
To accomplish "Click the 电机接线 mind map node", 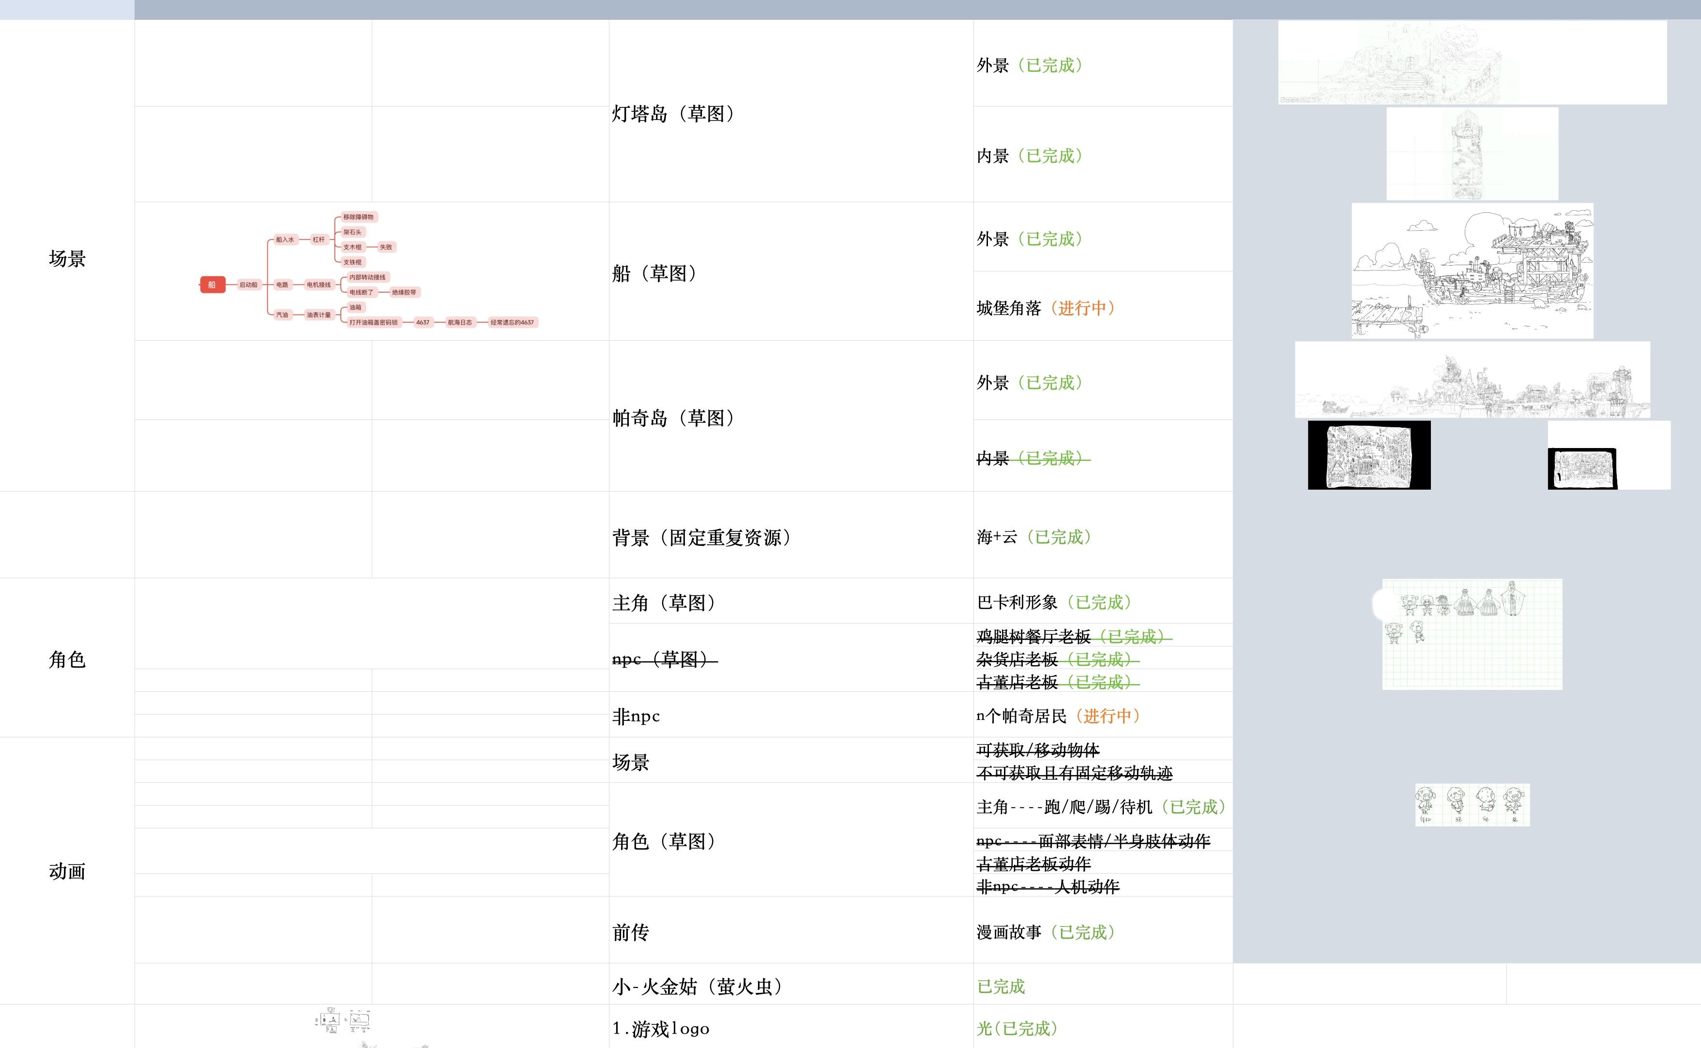I will click(x=319, y=284).
